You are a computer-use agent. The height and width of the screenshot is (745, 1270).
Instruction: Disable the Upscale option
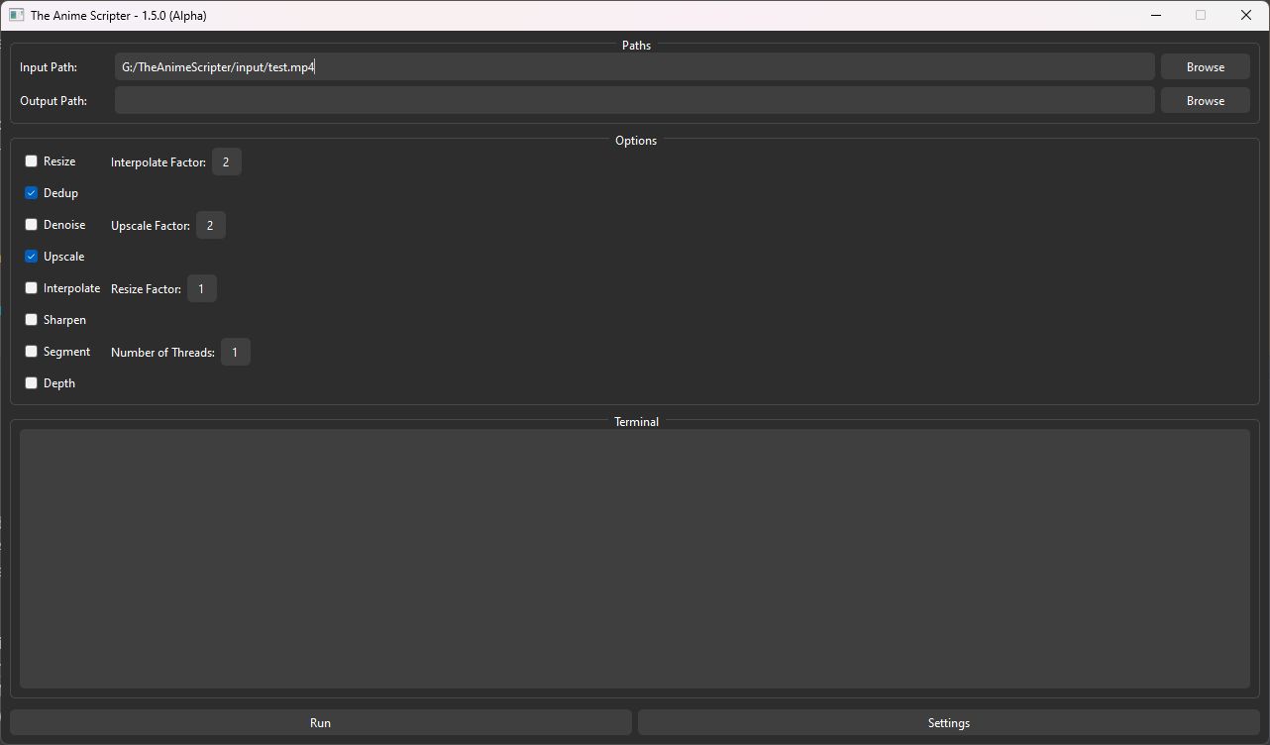31,256
